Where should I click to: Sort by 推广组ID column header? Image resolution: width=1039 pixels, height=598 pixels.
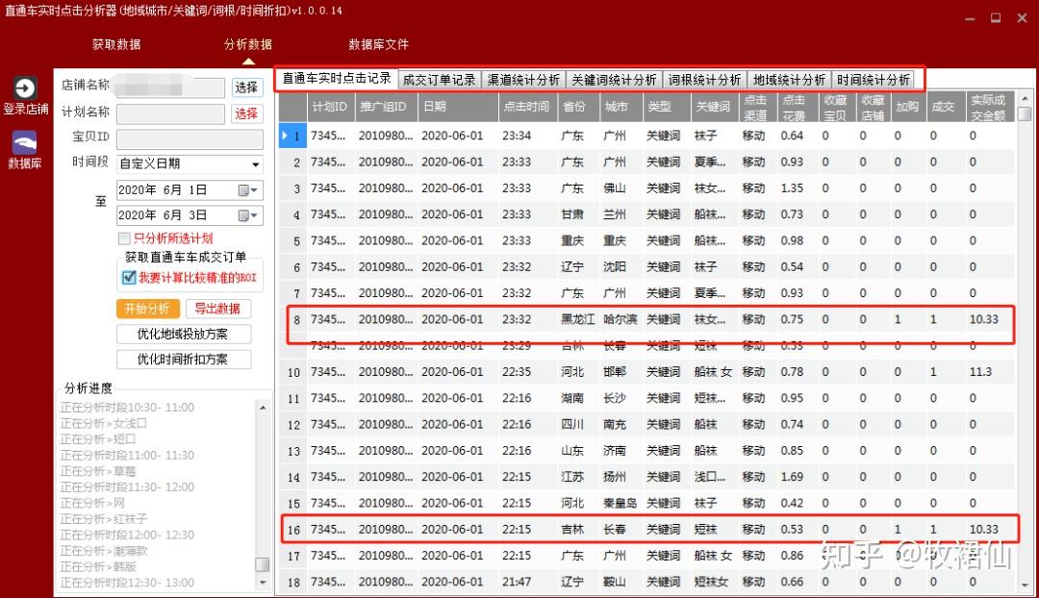[x=387, y=107]
